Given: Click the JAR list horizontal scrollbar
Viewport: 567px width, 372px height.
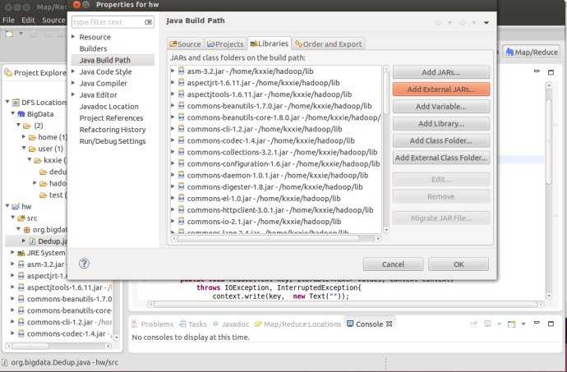Looking at the screenshot, I should (x=277, y=239).
